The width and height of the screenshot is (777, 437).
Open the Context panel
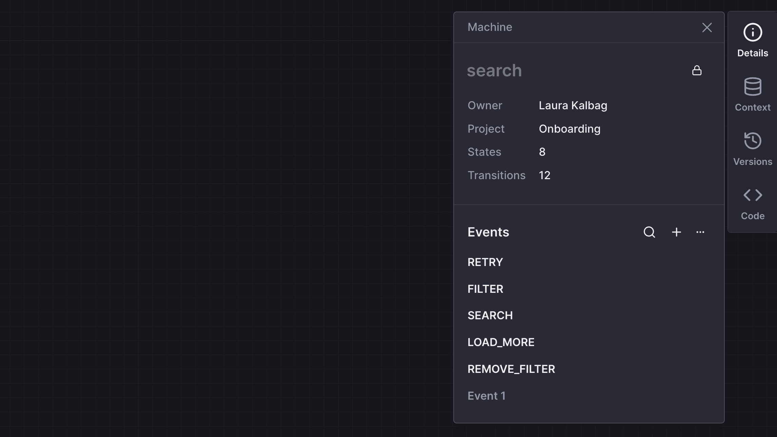(x=752, y=94)
